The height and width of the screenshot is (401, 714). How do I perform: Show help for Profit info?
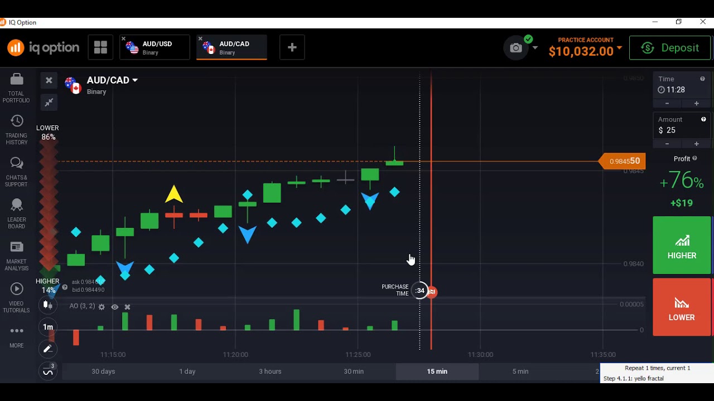click(694, 159)
